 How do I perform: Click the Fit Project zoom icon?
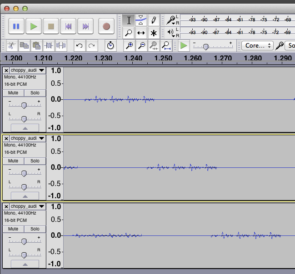(x=166, y=45)
